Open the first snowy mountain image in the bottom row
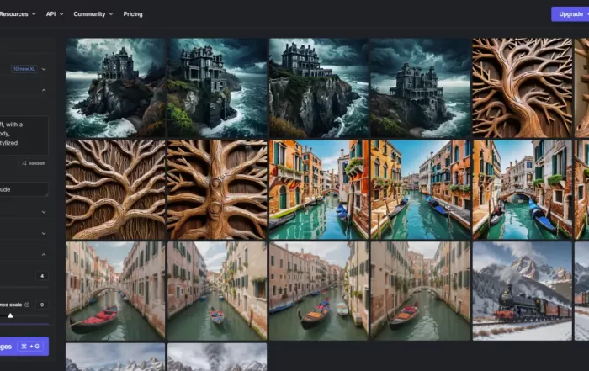 (x=115, y=357)
